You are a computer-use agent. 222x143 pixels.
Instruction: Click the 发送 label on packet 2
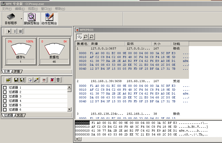pos(177,81)
